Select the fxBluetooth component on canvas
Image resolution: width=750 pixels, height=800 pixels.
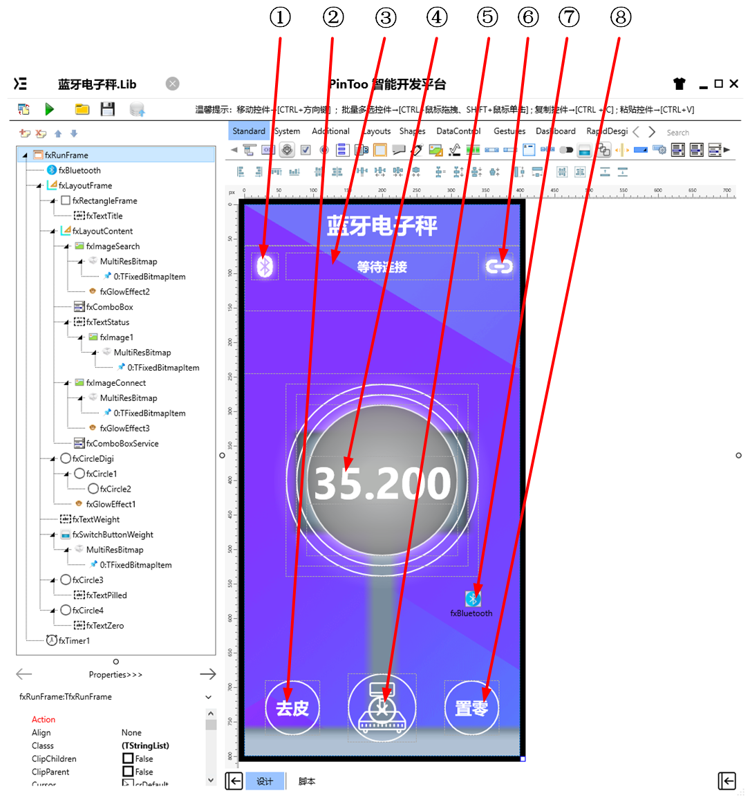pyautogui.click(x=473, y=599)
